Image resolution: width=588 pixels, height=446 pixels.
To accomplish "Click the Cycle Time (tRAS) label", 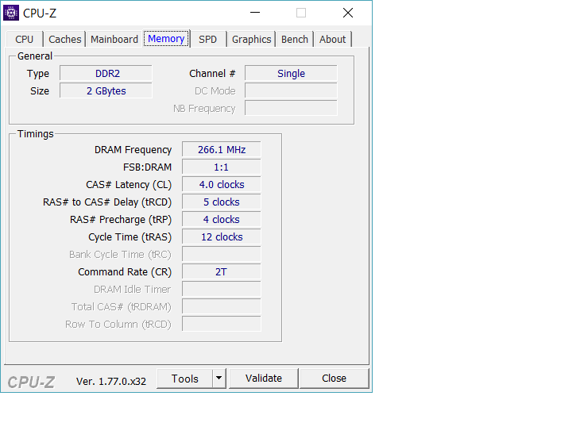I will (130, 237).
